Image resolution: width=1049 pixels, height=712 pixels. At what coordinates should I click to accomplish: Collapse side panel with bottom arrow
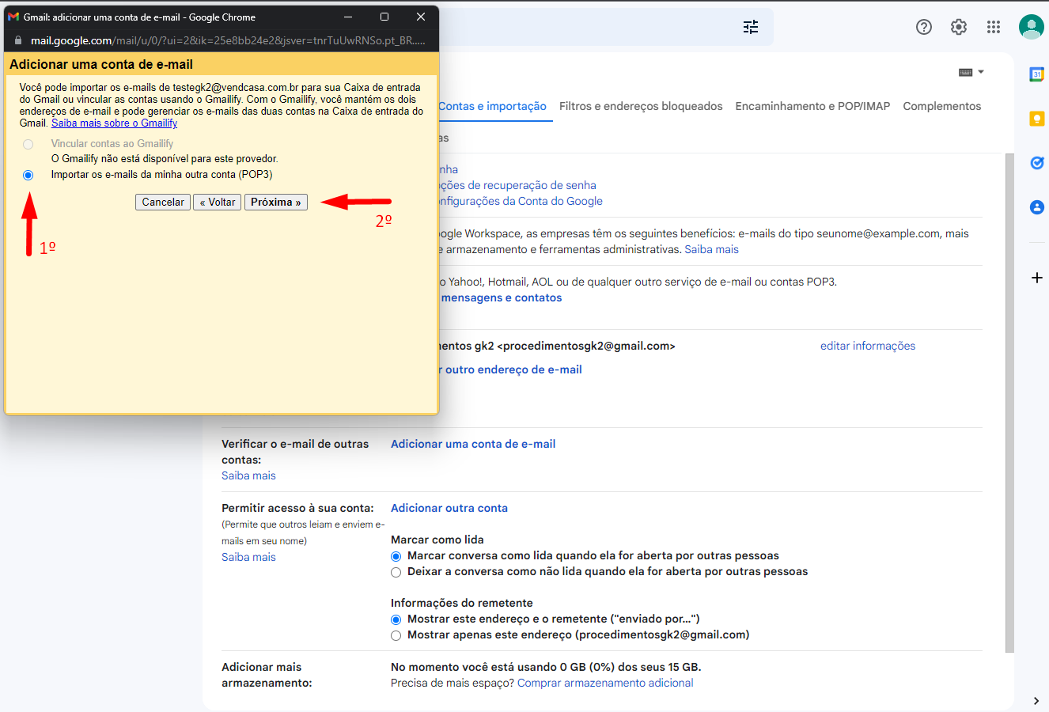click(1036, 701)
